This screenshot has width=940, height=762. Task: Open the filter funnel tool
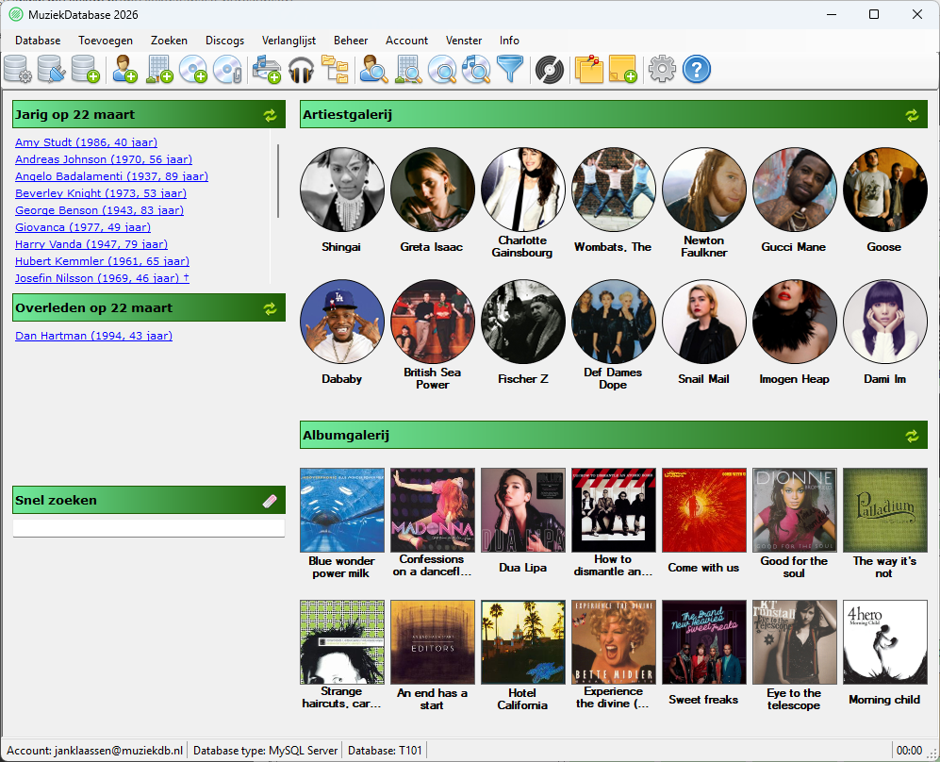tap(509, 69)
